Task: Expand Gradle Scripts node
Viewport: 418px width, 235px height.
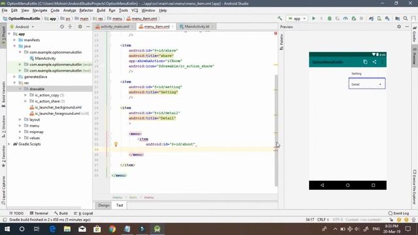Action: pyautogui.click(x=10, y=144)
